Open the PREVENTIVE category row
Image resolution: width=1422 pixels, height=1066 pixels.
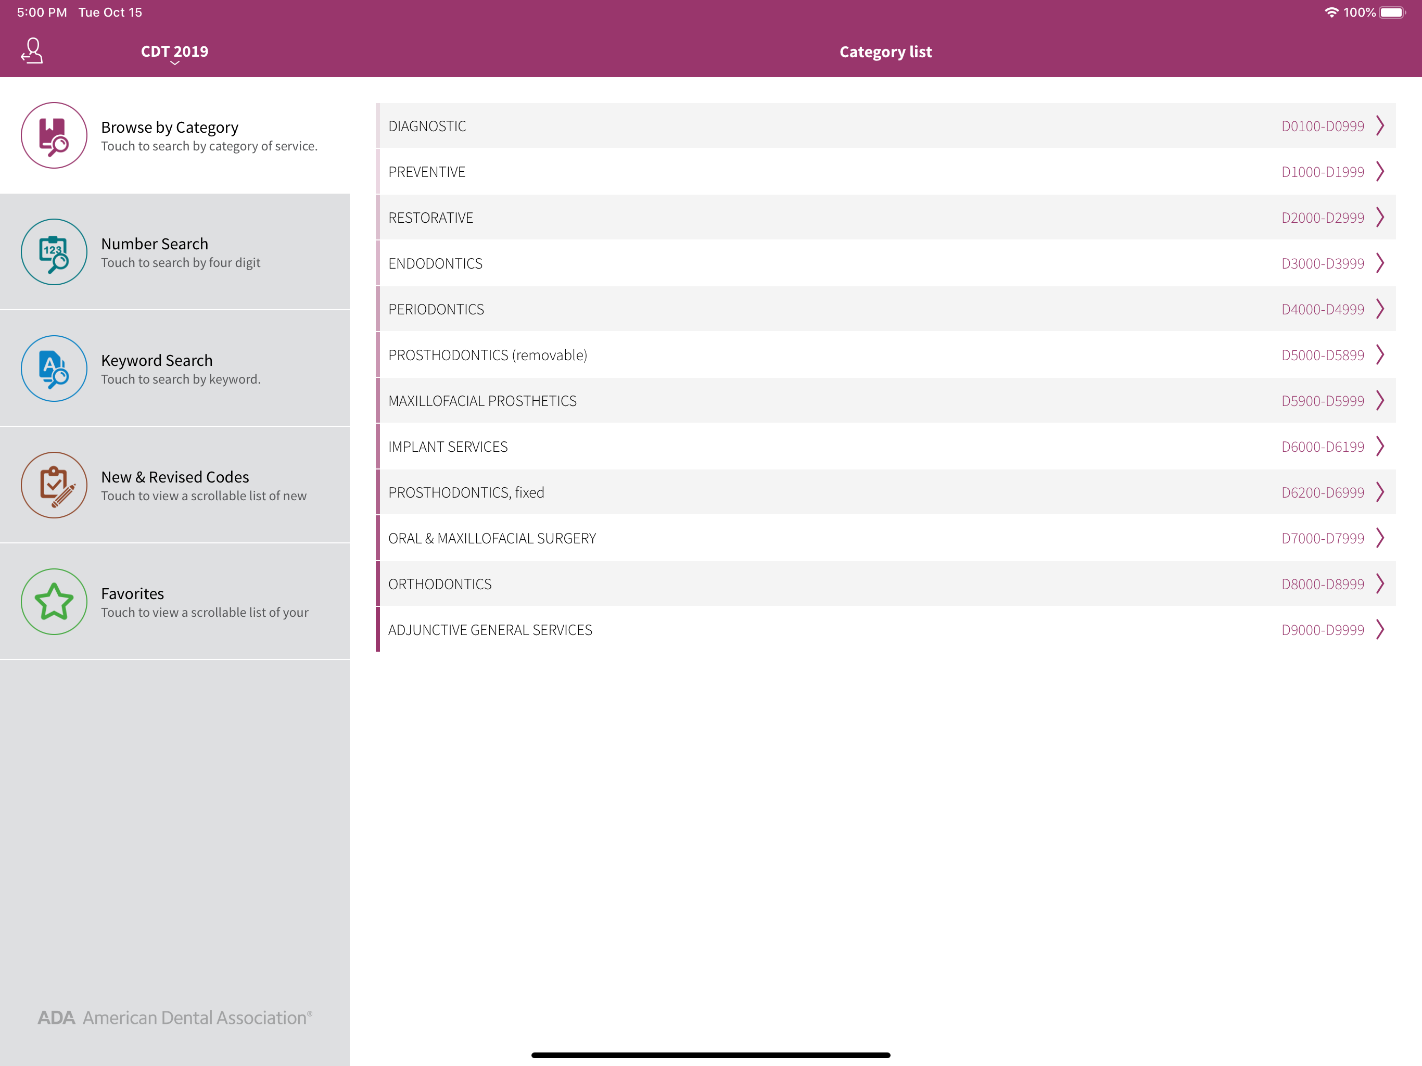[x=886, y=172]
